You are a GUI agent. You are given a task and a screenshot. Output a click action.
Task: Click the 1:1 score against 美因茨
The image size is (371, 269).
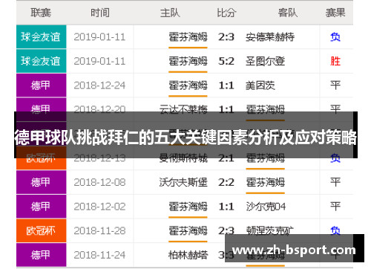226,85
